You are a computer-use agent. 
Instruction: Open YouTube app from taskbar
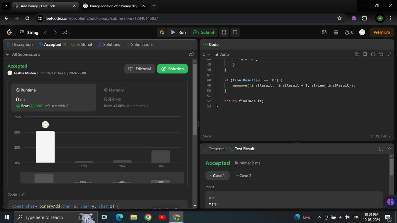click(162, 217)
